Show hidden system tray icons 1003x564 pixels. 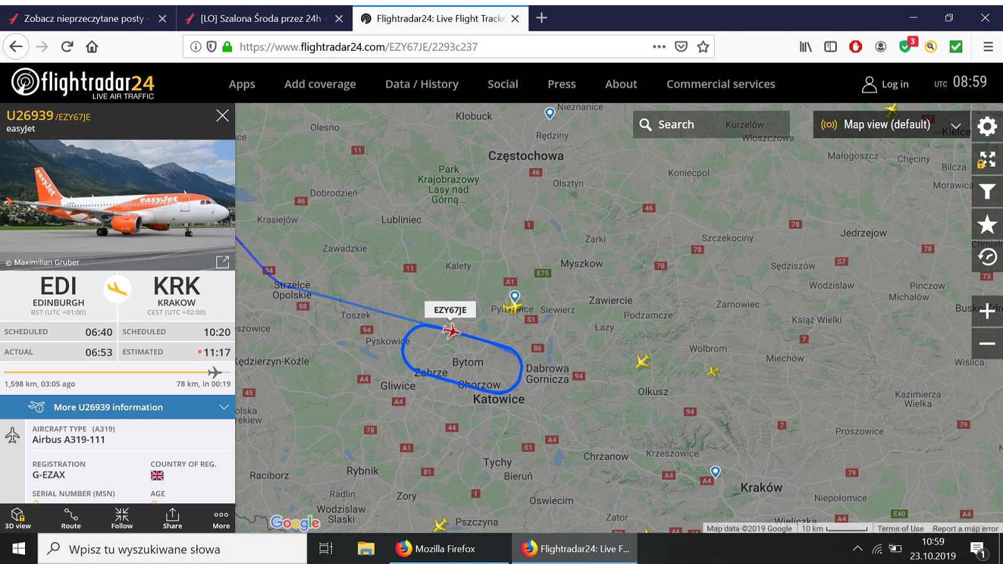click(x=857, y=549)
